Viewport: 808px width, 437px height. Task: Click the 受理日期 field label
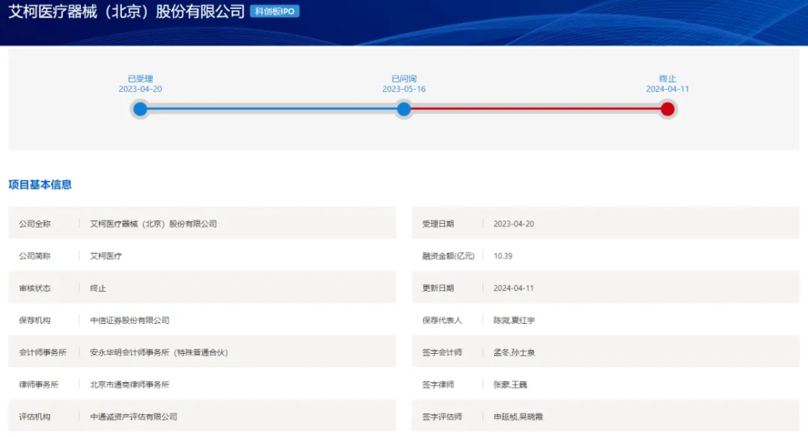438,224
